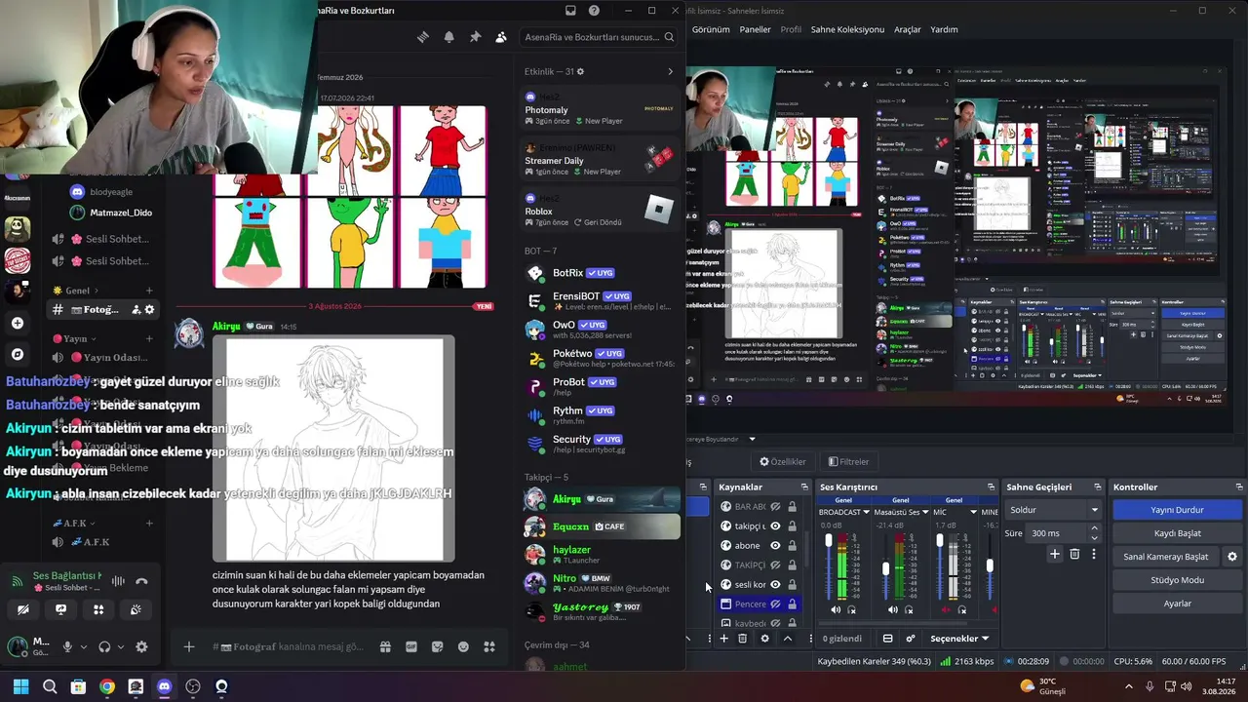Image resolution: width=1248 pixels, height=702 pixels.
Task: Open BROADCAST channel dropdown arrow
Action: click(865, 512)
